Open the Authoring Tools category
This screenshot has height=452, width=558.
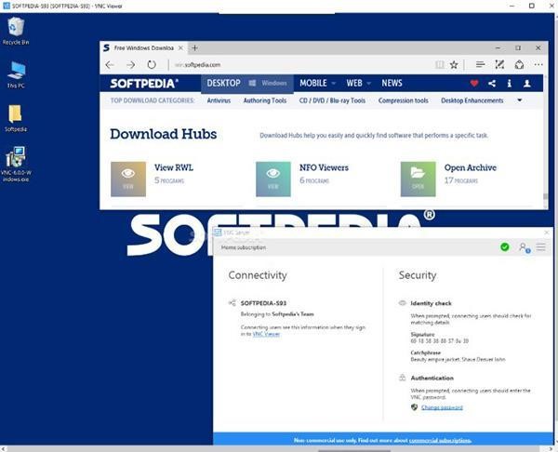tap(265, 100)
